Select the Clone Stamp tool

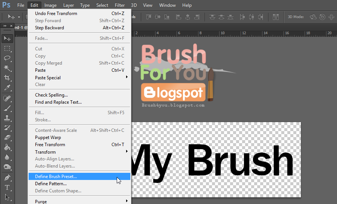tap(7, 118)
